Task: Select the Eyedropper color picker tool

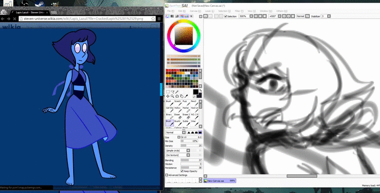Action: coord(186,96)
